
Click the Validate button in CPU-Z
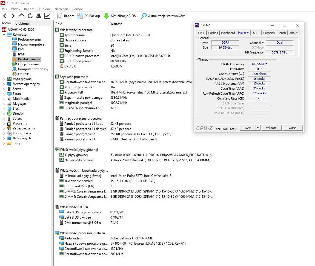click(x=271, y=128)
